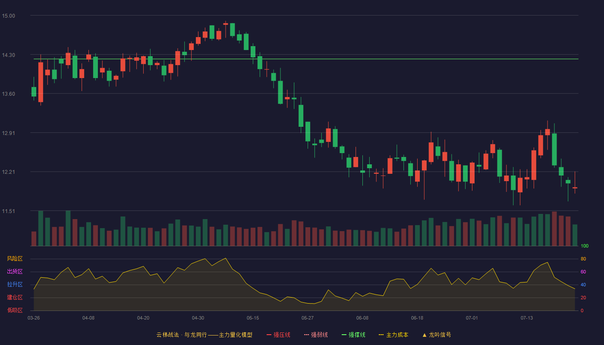Toggle the 强撑线 green legend item
Screen dimensions: 604x345
point(353,335)
